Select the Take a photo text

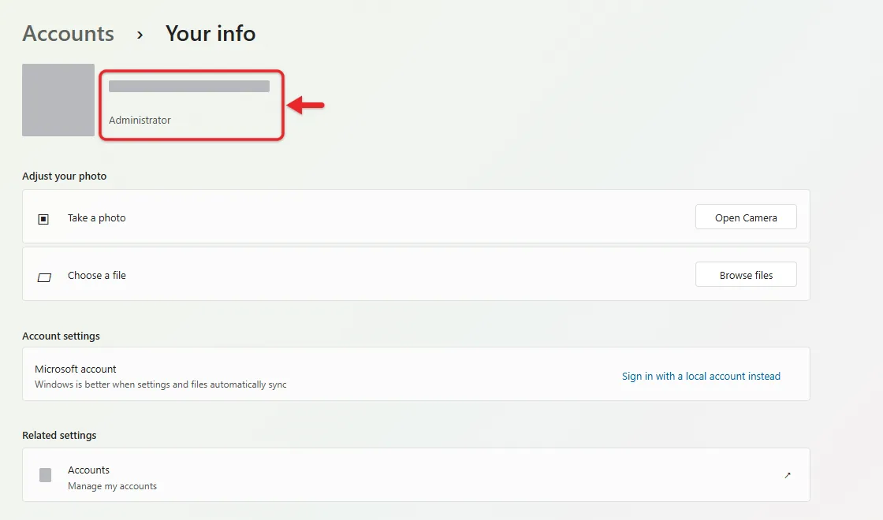coord(97,217)
